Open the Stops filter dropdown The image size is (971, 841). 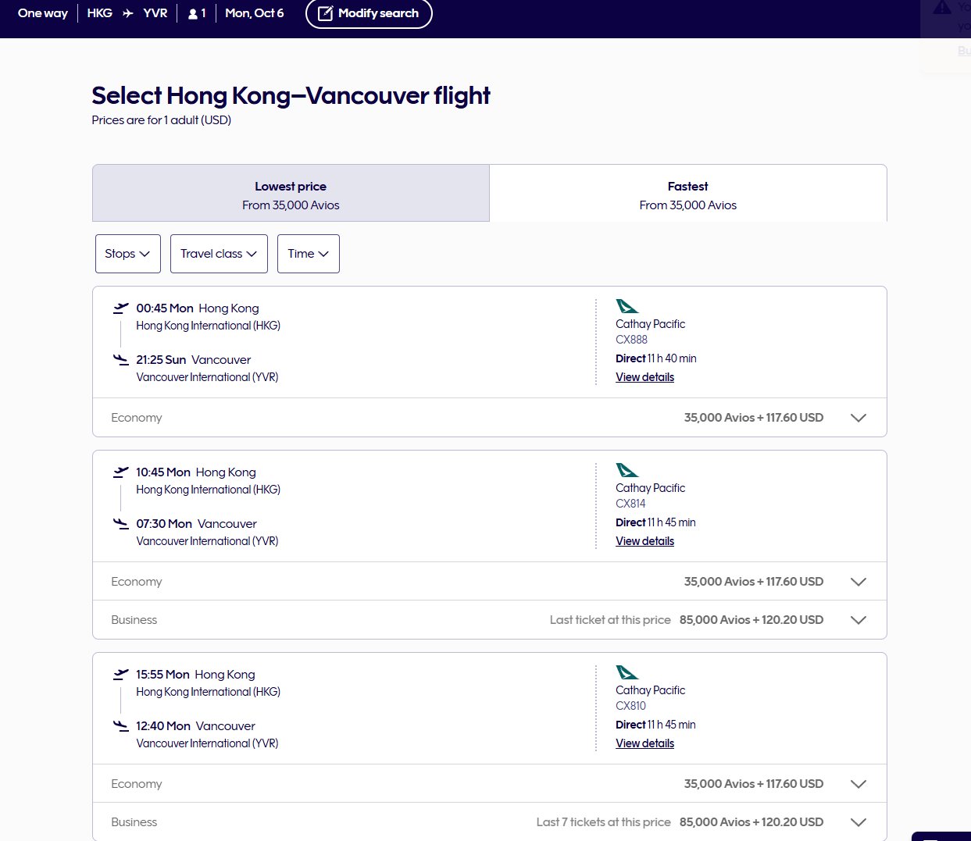(127, 254)
